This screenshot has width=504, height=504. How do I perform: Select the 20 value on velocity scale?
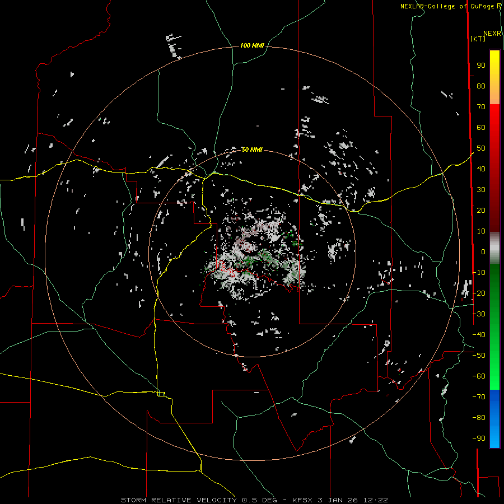[481, 211]
